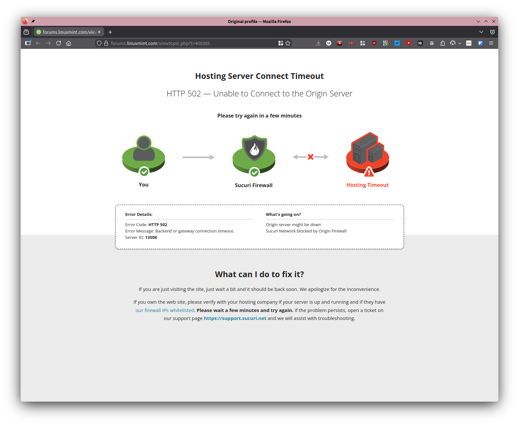The image size is (519, 426).
Task: Click the blue checkmark V extension icon
Action: pos(480,43)
